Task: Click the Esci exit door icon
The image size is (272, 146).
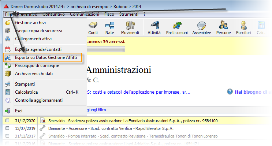Action: click(8, 111)
